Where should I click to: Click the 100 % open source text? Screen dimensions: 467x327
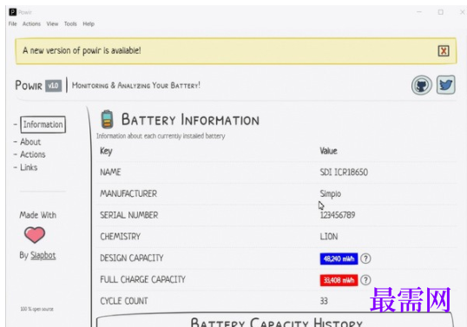36,309
